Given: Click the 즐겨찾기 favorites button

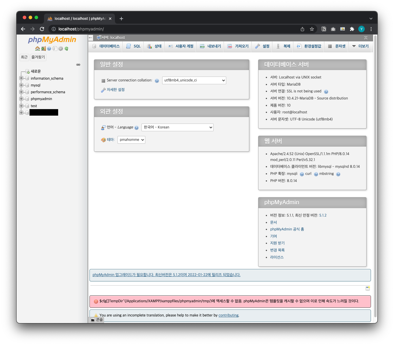Looking at the screenshot, I should point(38,57).
